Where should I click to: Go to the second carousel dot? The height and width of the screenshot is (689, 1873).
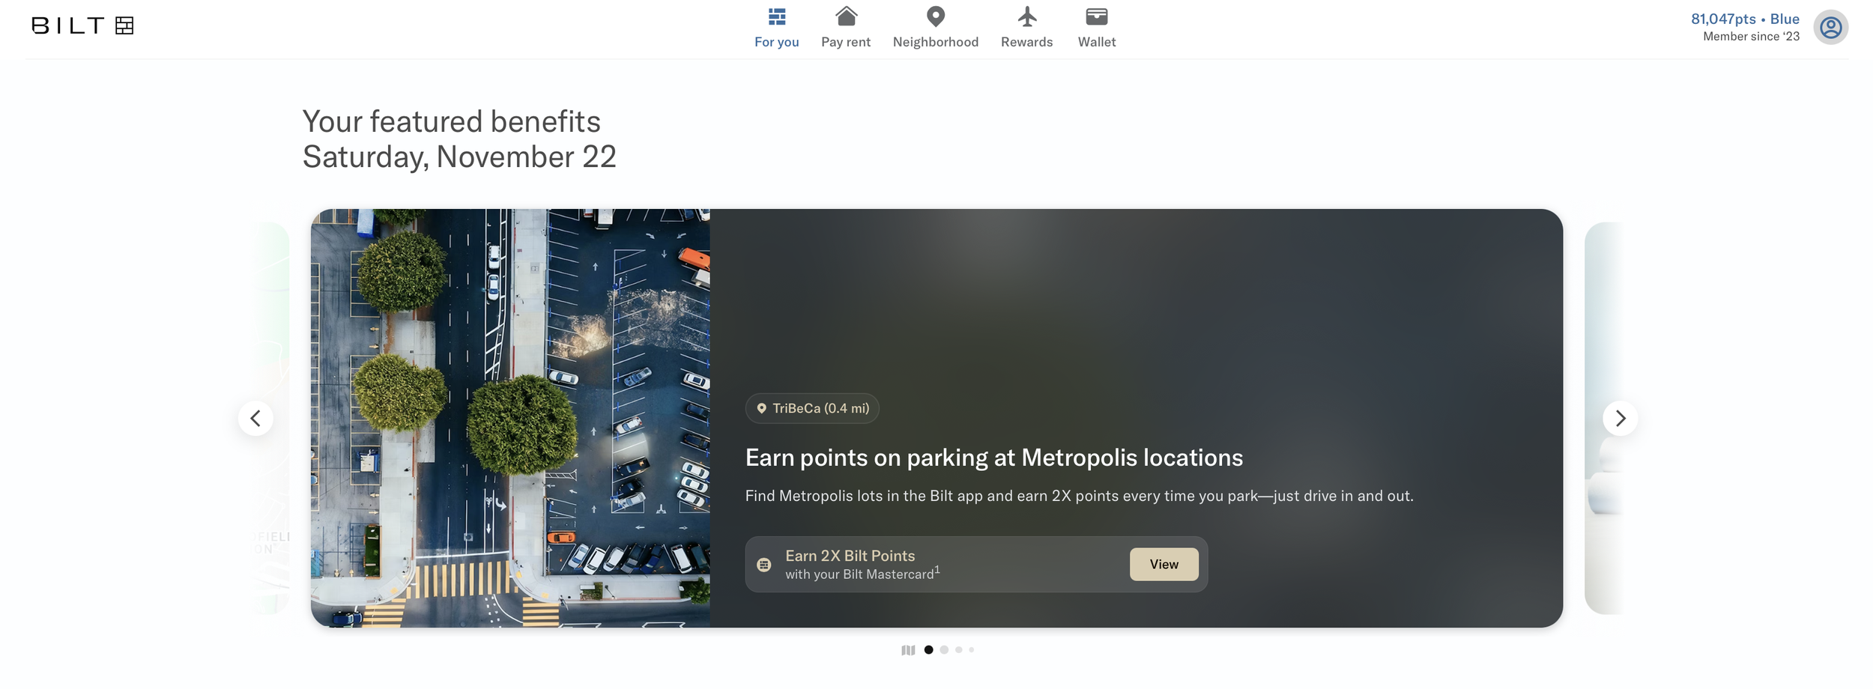(x=944, y=650)
